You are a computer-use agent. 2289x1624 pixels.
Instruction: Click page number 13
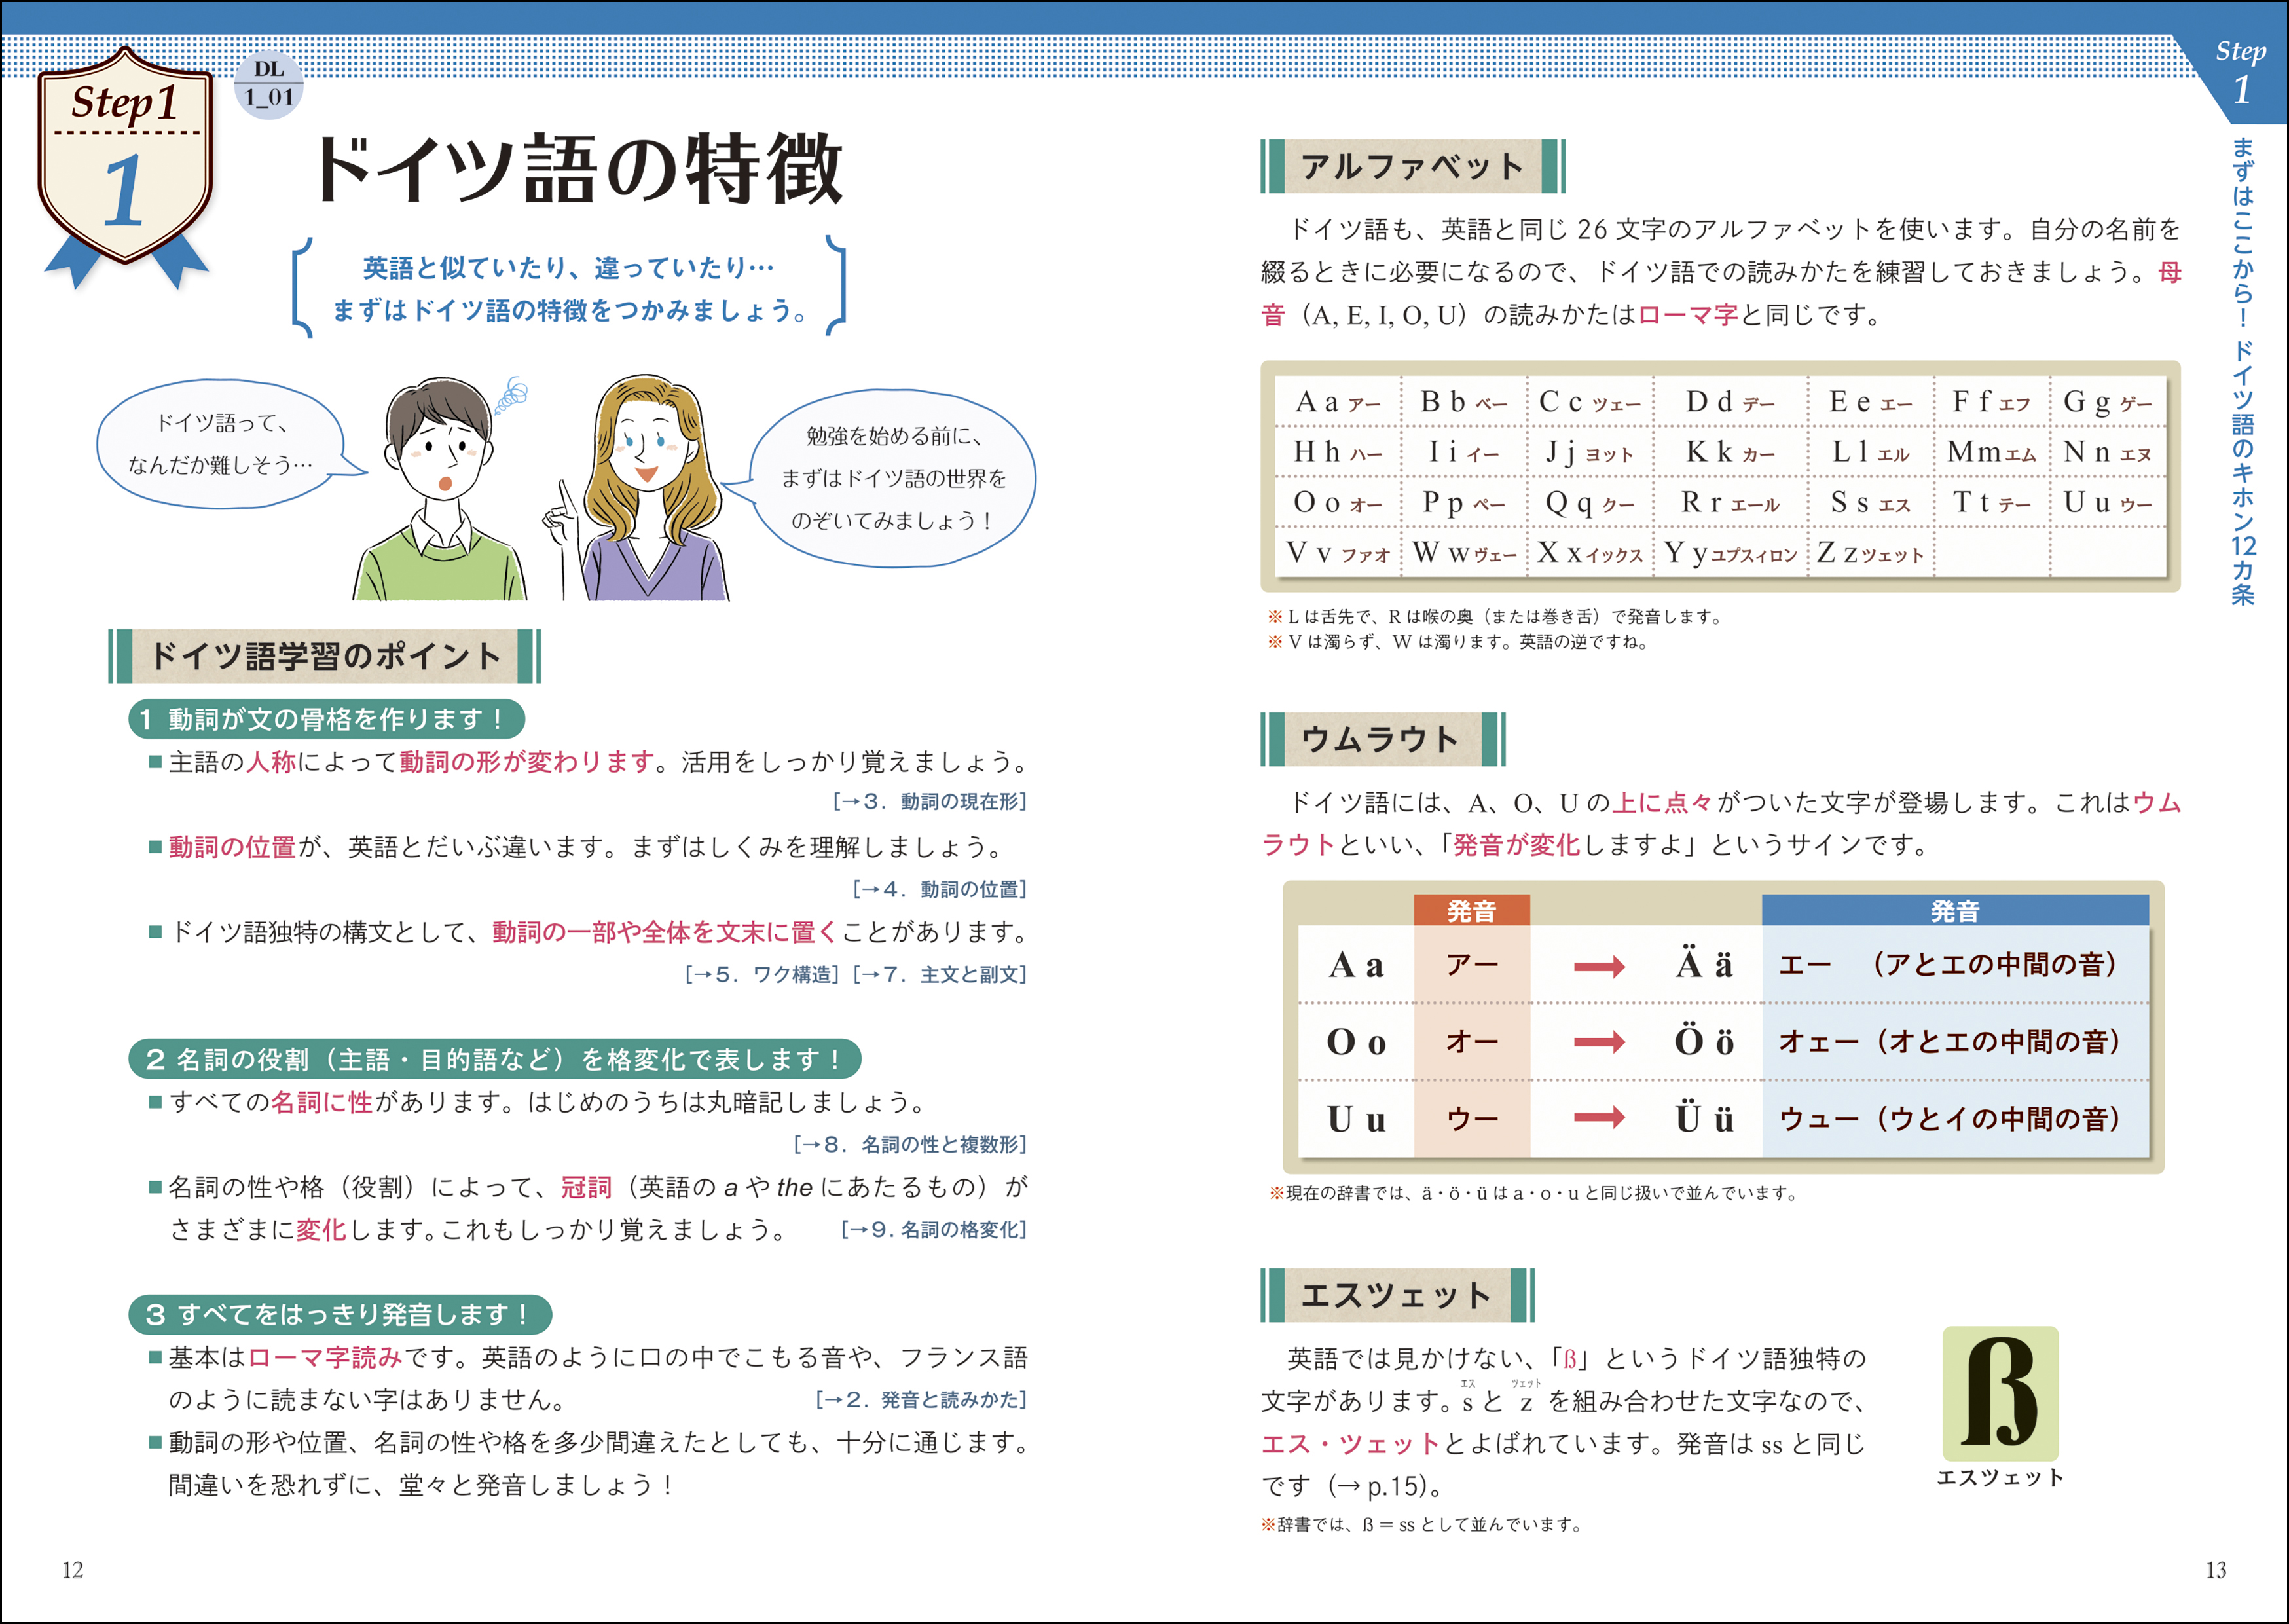click(x=2216, y=1569)
